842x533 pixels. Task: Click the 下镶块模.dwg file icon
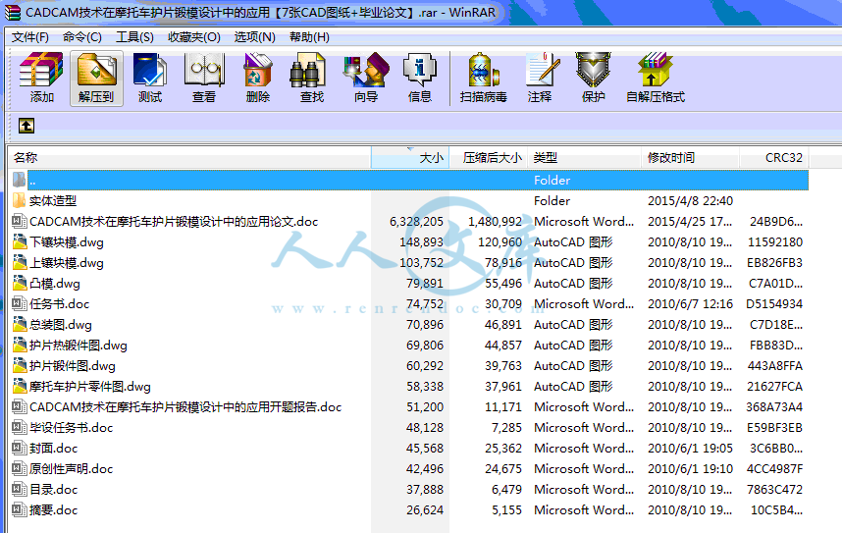pos(20,241)
